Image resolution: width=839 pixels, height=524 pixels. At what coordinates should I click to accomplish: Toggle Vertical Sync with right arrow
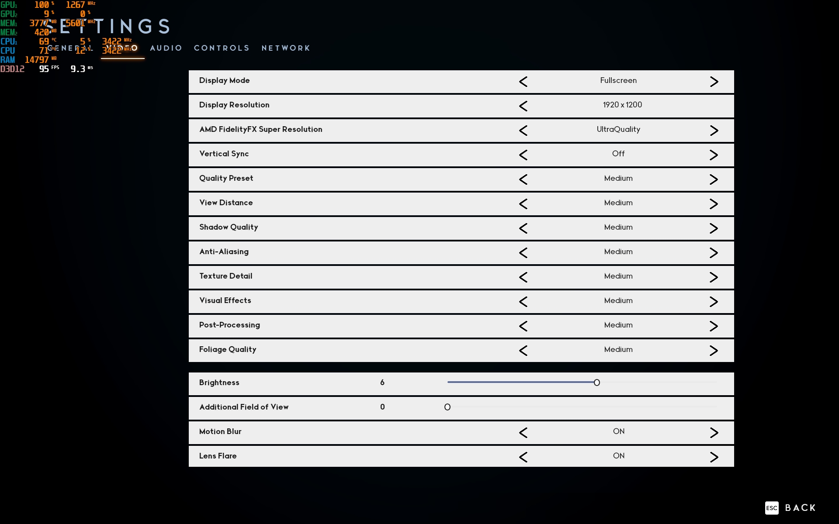click(714, 155)
